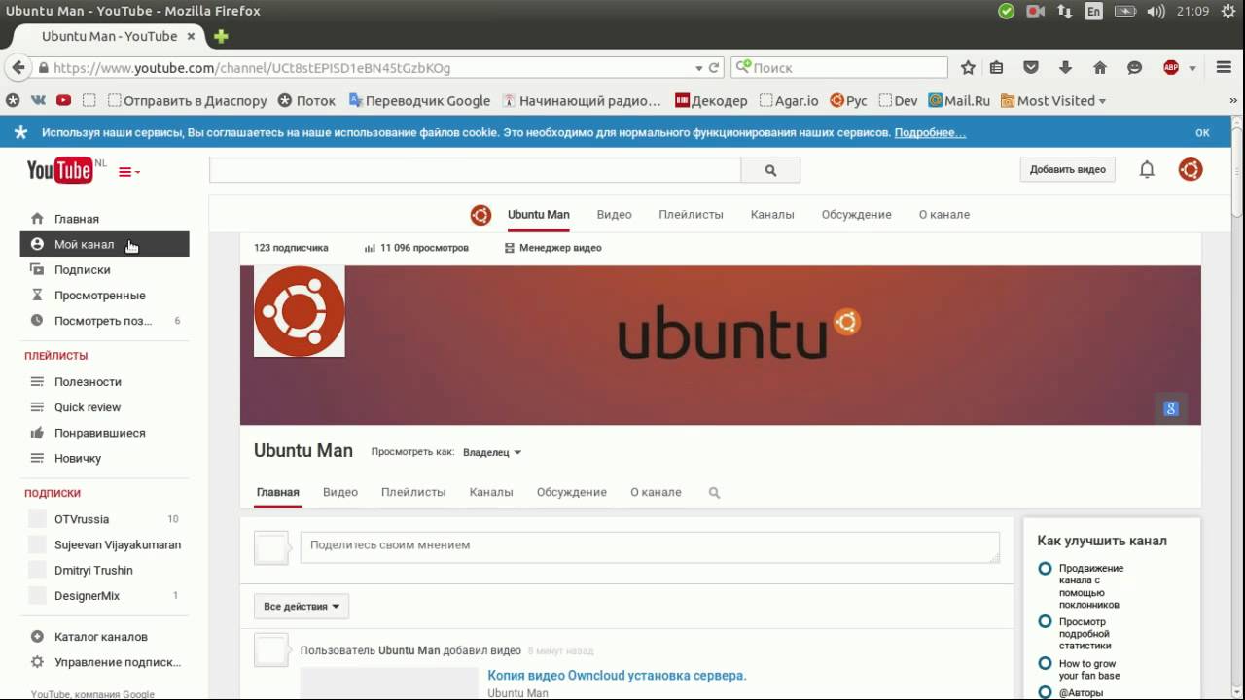Click the YouTube search input field
The width and height of the screenshot is (1245, 700).
(x=475, y=170)
